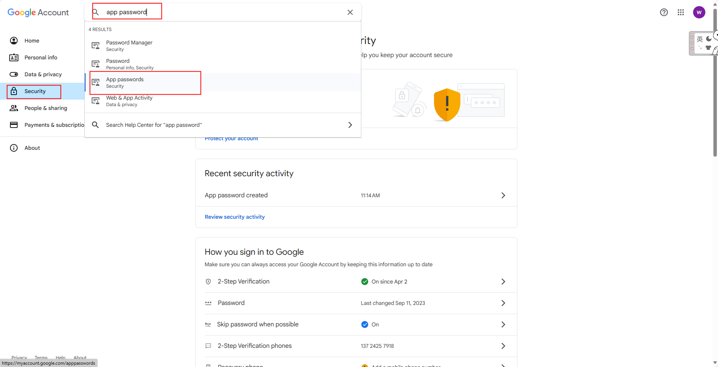Click the "4 RESULTS" label

[x=100, y=29]
